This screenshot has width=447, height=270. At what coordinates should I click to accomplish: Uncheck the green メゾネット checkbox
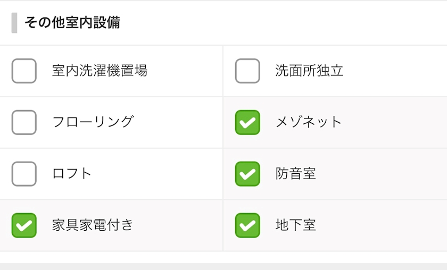click(x=247, y=122)
